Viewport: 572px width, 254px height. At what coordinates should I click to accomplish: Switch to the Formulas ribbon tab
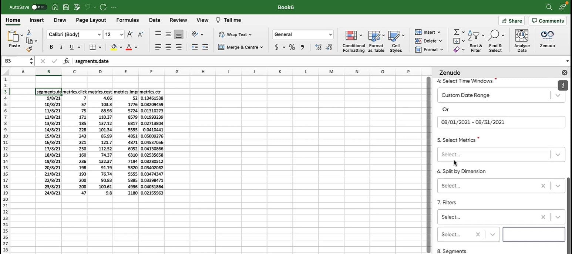tap(127, 20)
